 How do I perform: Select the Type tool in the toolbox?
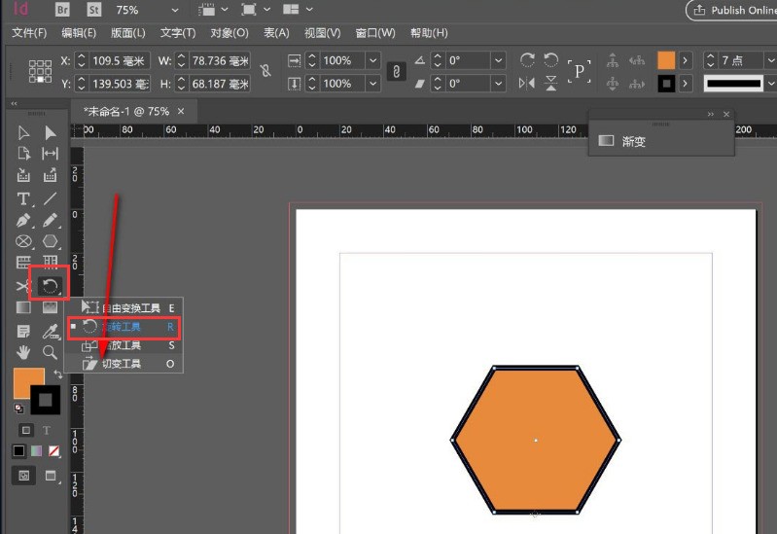pyautogui.click(x=23, y=198)
